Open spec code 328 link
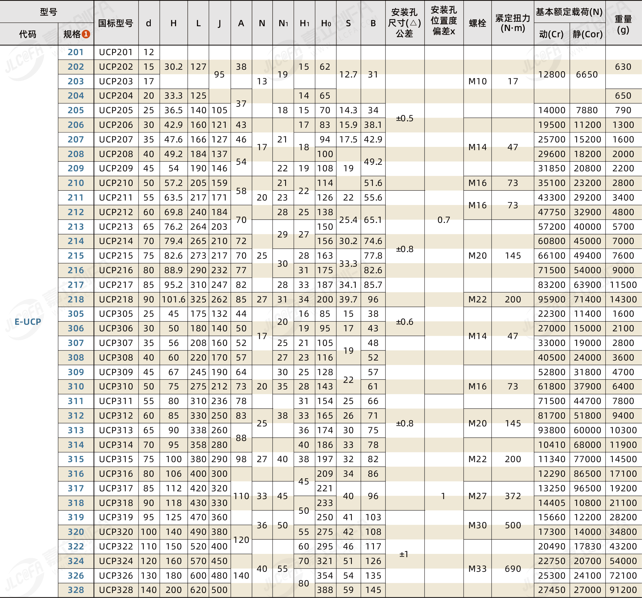 click(76, 590)
